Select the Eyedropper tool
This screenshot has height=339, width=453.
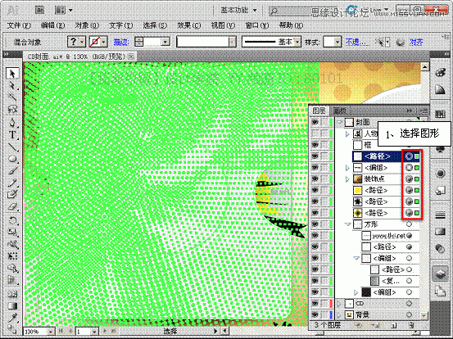pos(12,318)
